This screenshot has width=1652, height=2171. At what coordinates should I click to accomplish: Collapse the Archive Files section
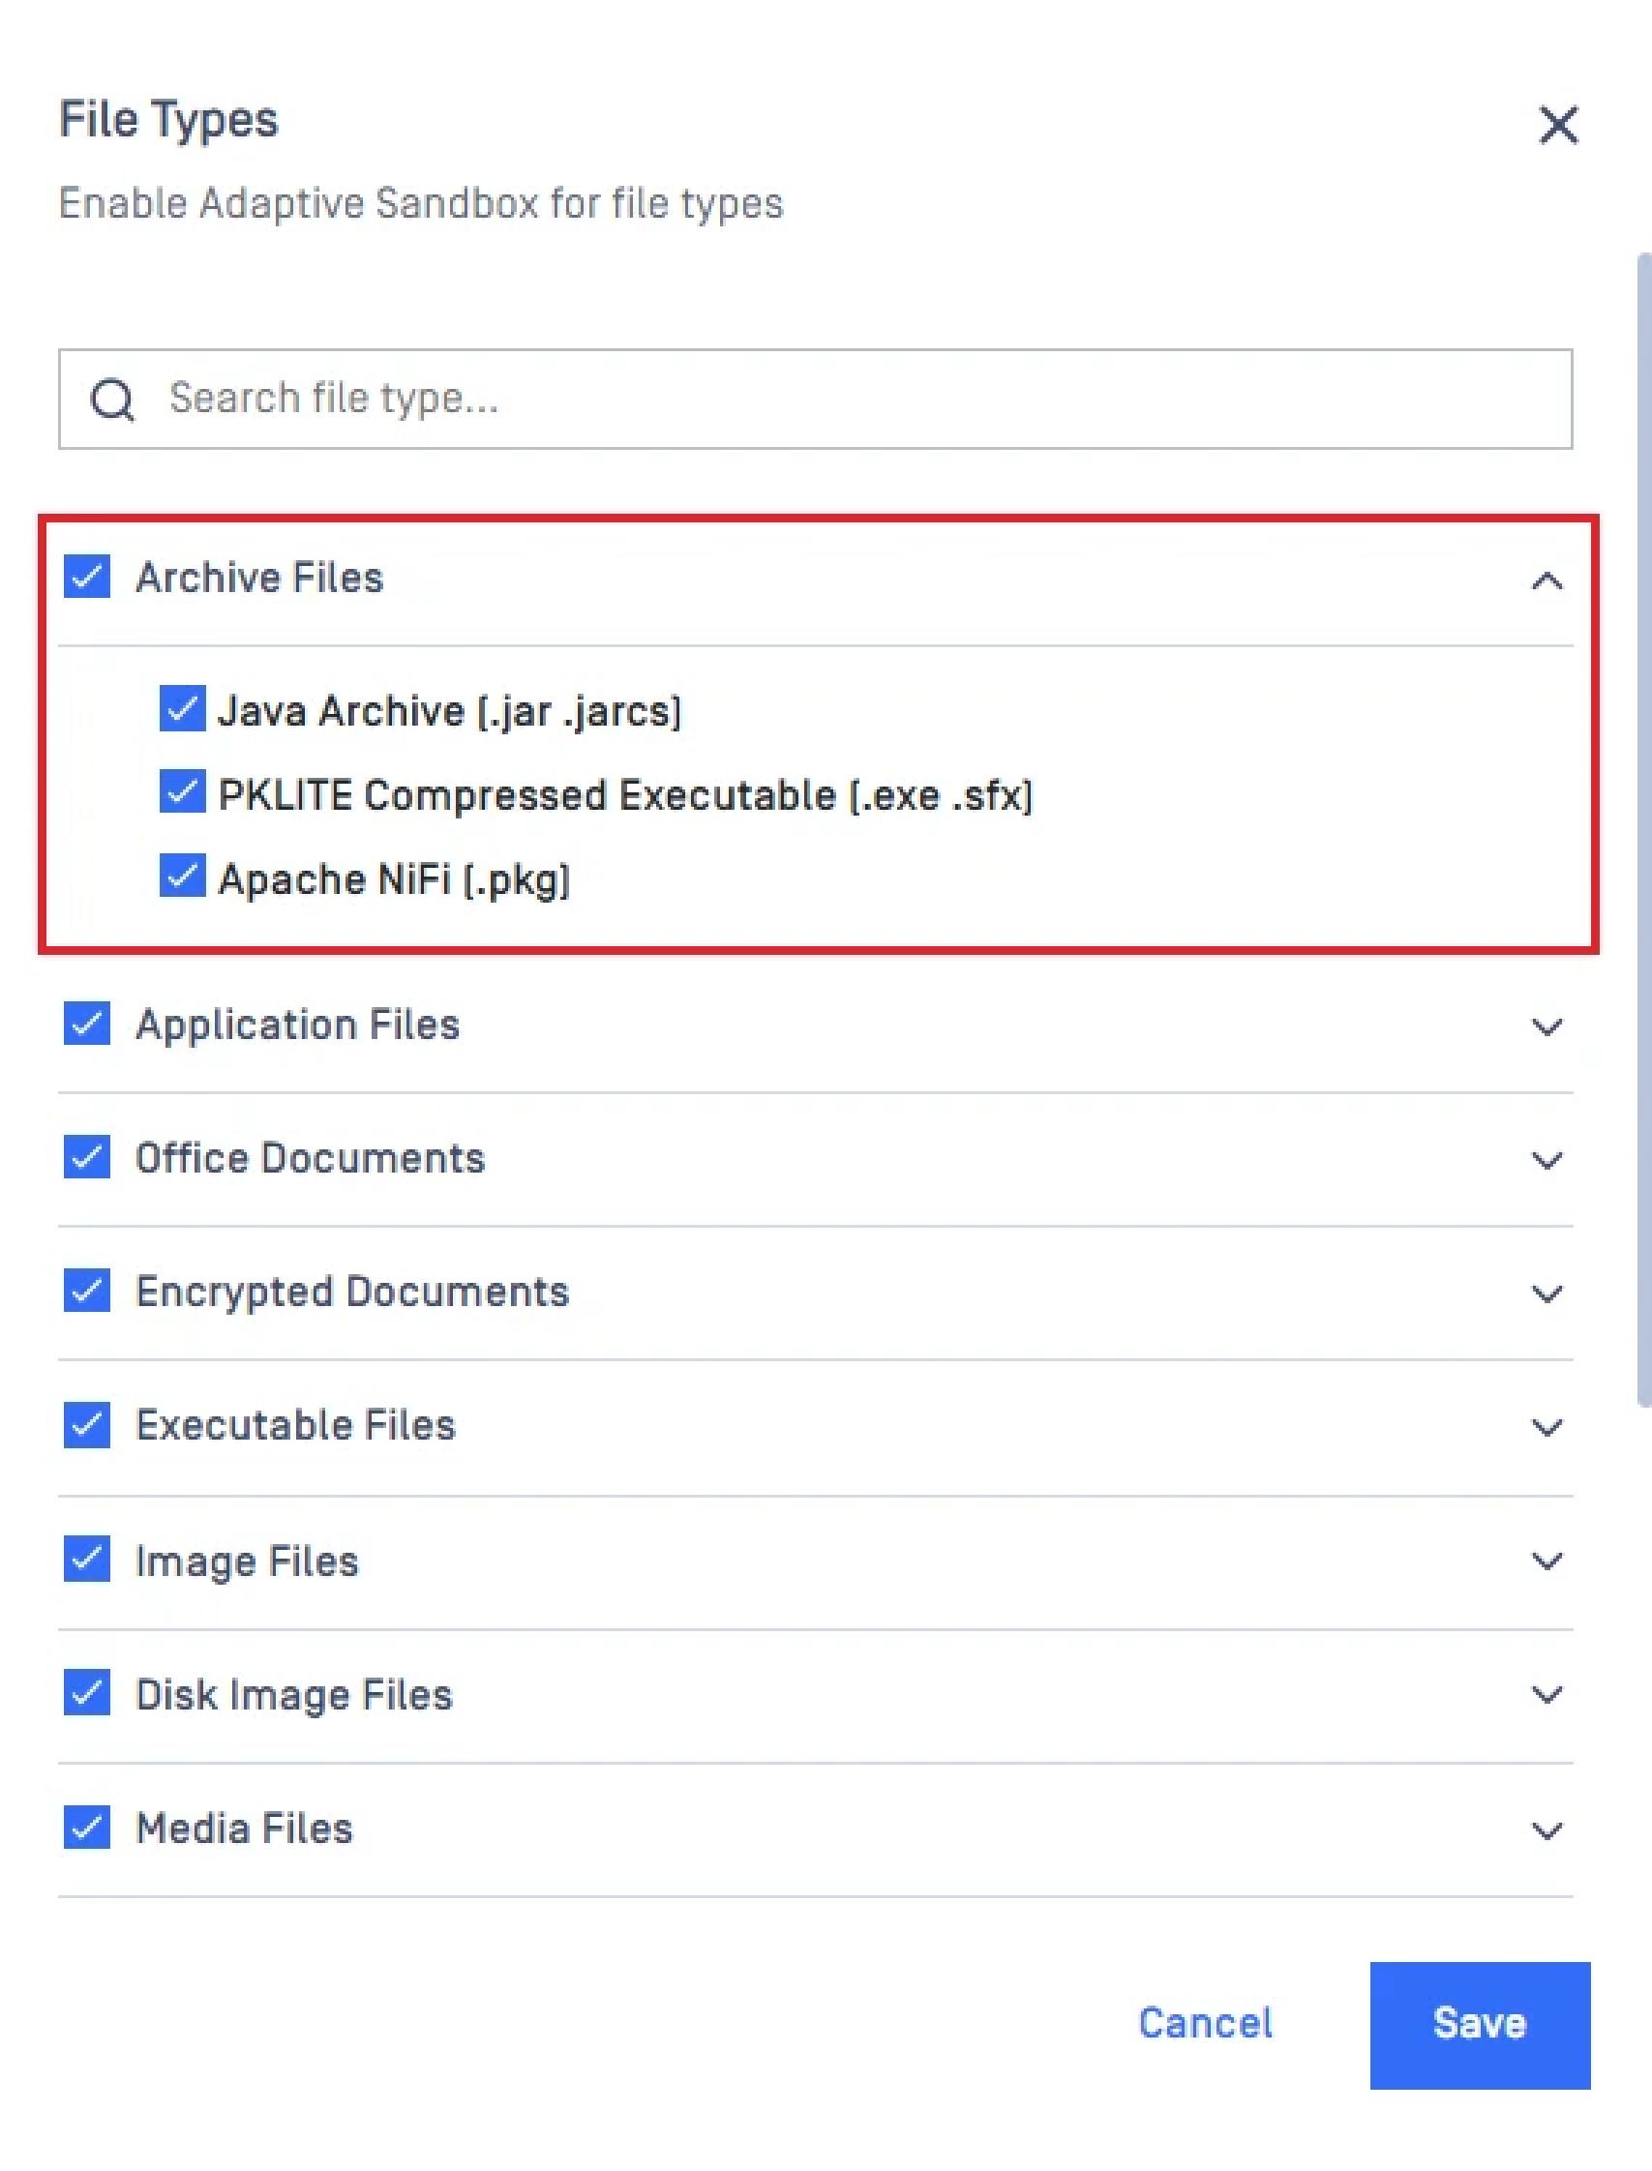click(x=1547, y=580)
